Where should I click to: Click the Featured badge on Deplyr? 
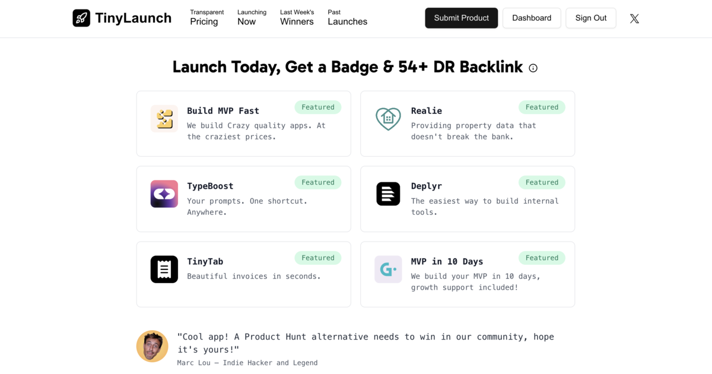point(542,182)
